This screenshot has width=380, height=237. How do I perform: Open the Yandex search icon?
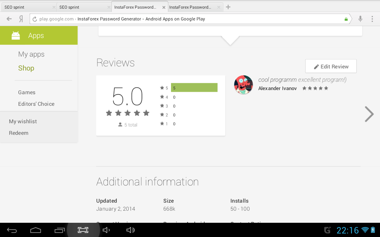[x=21, y=19]
